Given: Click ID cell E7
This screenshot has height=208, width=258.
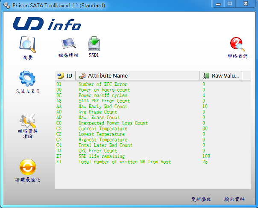Looking at the screenshot, I should 59,156.
